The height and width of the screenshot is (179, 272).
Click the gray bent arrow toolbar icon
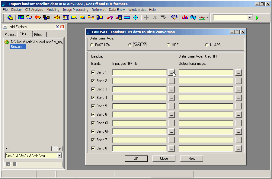click(163, 17)
